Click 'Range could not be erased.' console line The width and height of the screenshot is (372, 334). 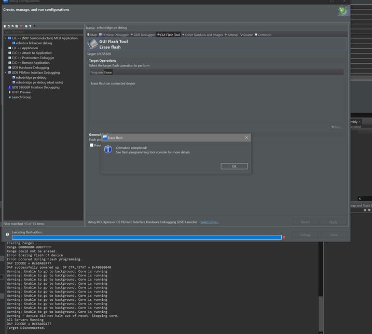click(32, 251)
